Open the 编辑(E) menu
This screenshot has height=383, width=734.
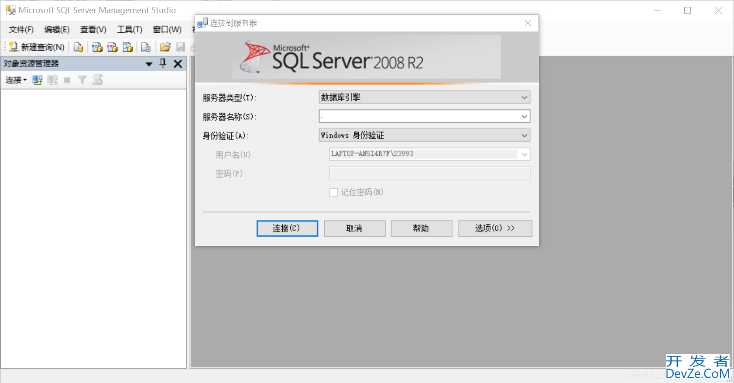[x=57, y=29]
